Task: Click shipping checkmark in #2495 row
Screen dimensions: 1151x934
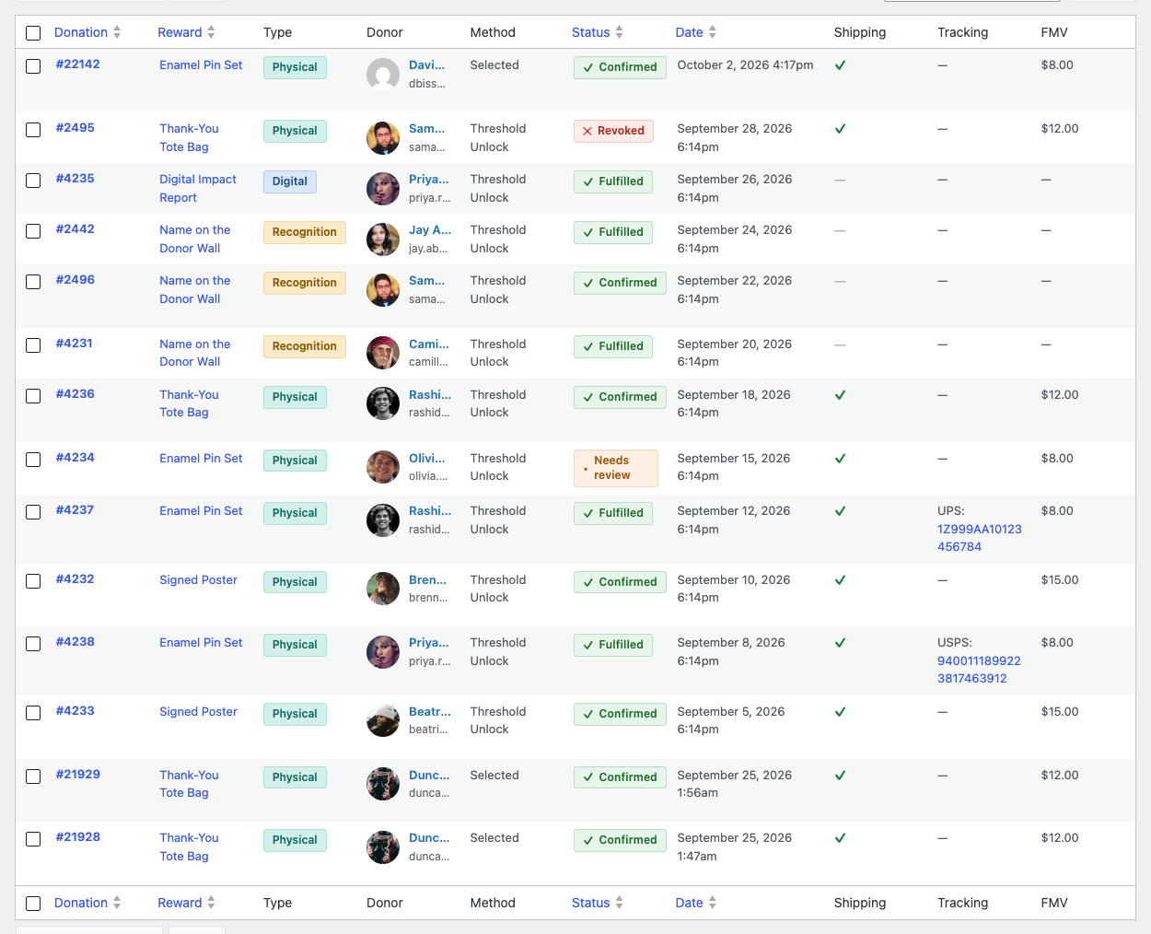Action: (840, 129)
